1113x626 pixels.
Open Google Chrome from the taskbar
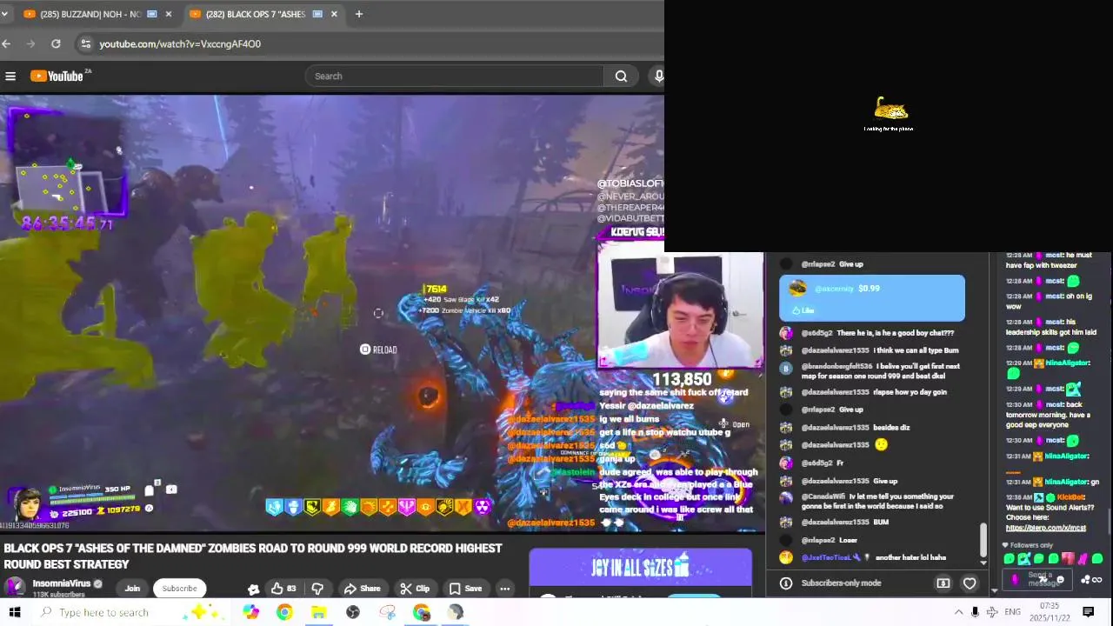[284, 612]
